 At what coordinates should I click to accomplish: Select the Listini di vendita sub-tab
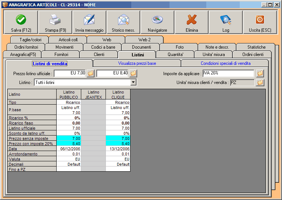pos(50,63)
